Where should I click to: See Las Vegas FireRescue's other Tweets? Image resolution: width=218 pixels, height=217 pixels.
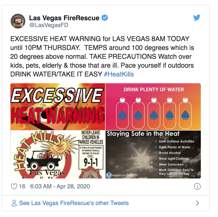point(74,203)
